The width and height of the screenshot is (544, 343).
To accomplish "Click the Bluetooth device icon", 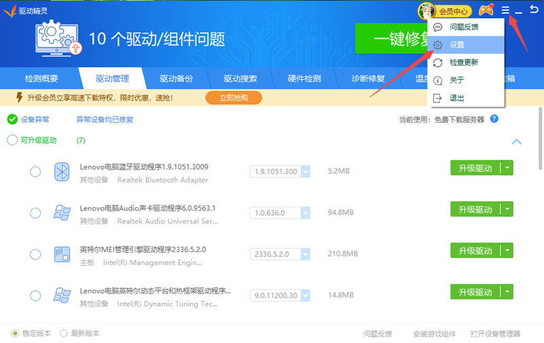I will coord(62,173).
